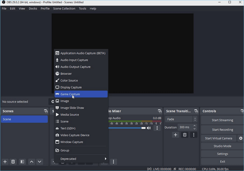Screen dimensions: 244x171
Task: Click the gamepad icon for Game Capture
Action: (57, 94)
